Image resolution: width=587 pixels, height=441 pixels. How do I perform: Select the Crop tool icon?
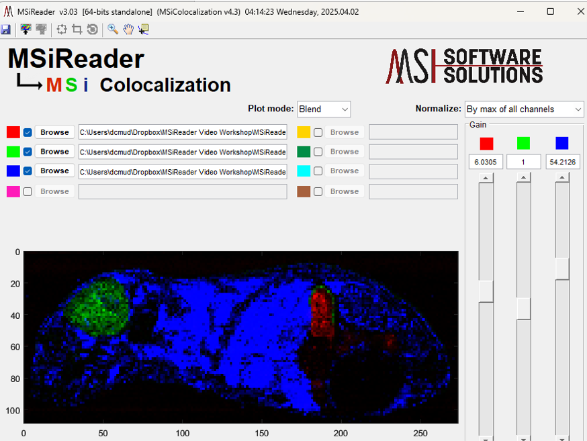tap(77, 29)
